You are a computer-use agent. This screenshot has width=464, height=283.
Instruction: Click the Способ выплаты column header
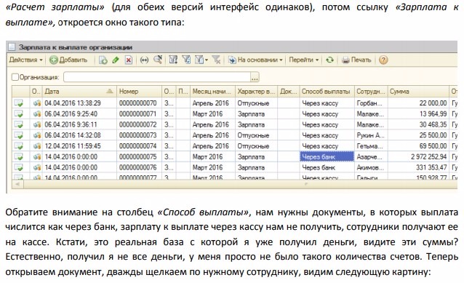327,92
